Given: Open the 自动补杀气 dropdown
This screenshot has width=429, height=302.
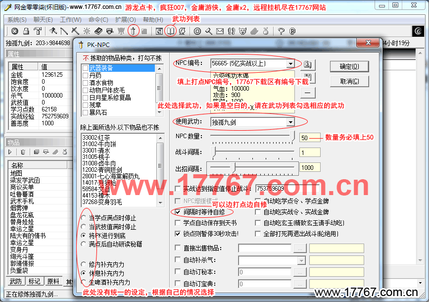Looking at the screenshot, I should tap(301, 260).
